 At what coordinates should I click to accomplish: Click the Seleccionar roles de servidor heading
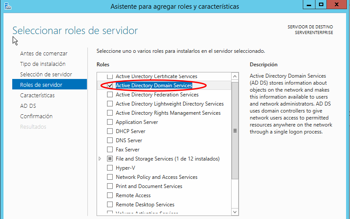point(75,31)
